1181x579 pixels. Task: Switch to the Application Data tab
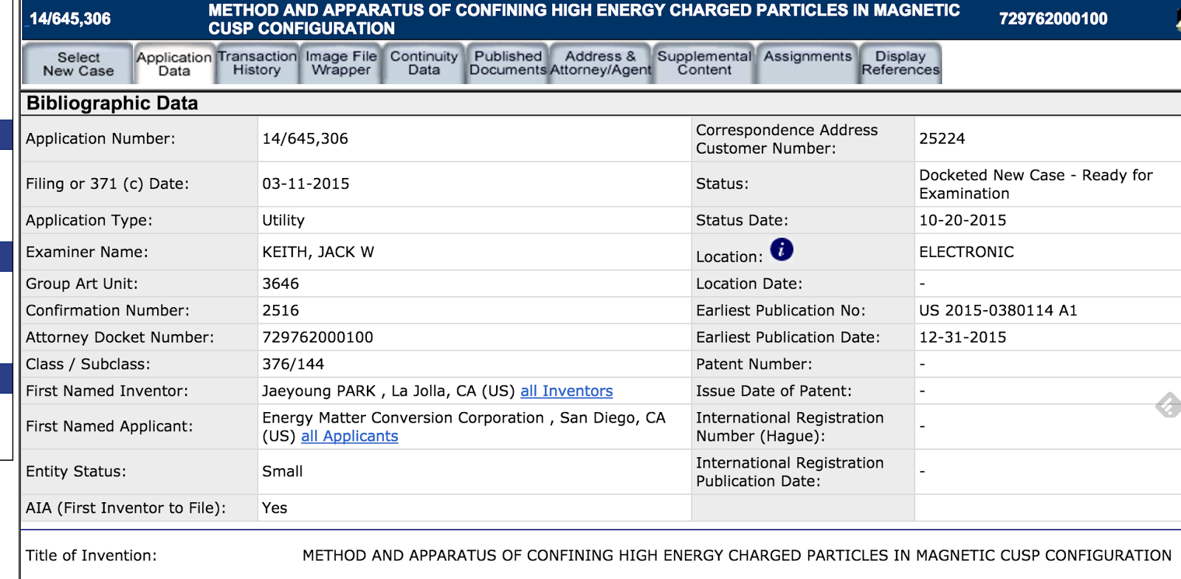(x=173, y=64)
